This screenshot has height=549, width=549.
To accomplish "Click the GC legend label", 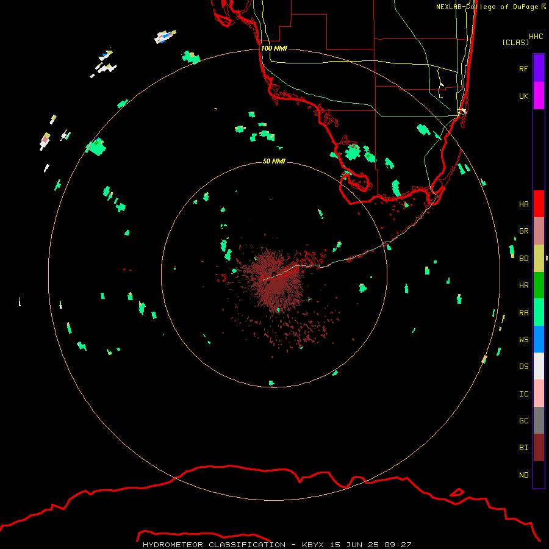I will [523, 421].
